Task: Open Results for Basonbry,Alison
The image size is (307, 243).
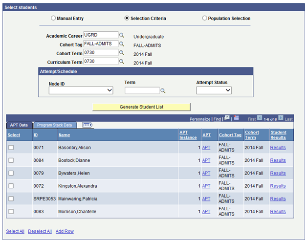Action: (x=278, y=148)
